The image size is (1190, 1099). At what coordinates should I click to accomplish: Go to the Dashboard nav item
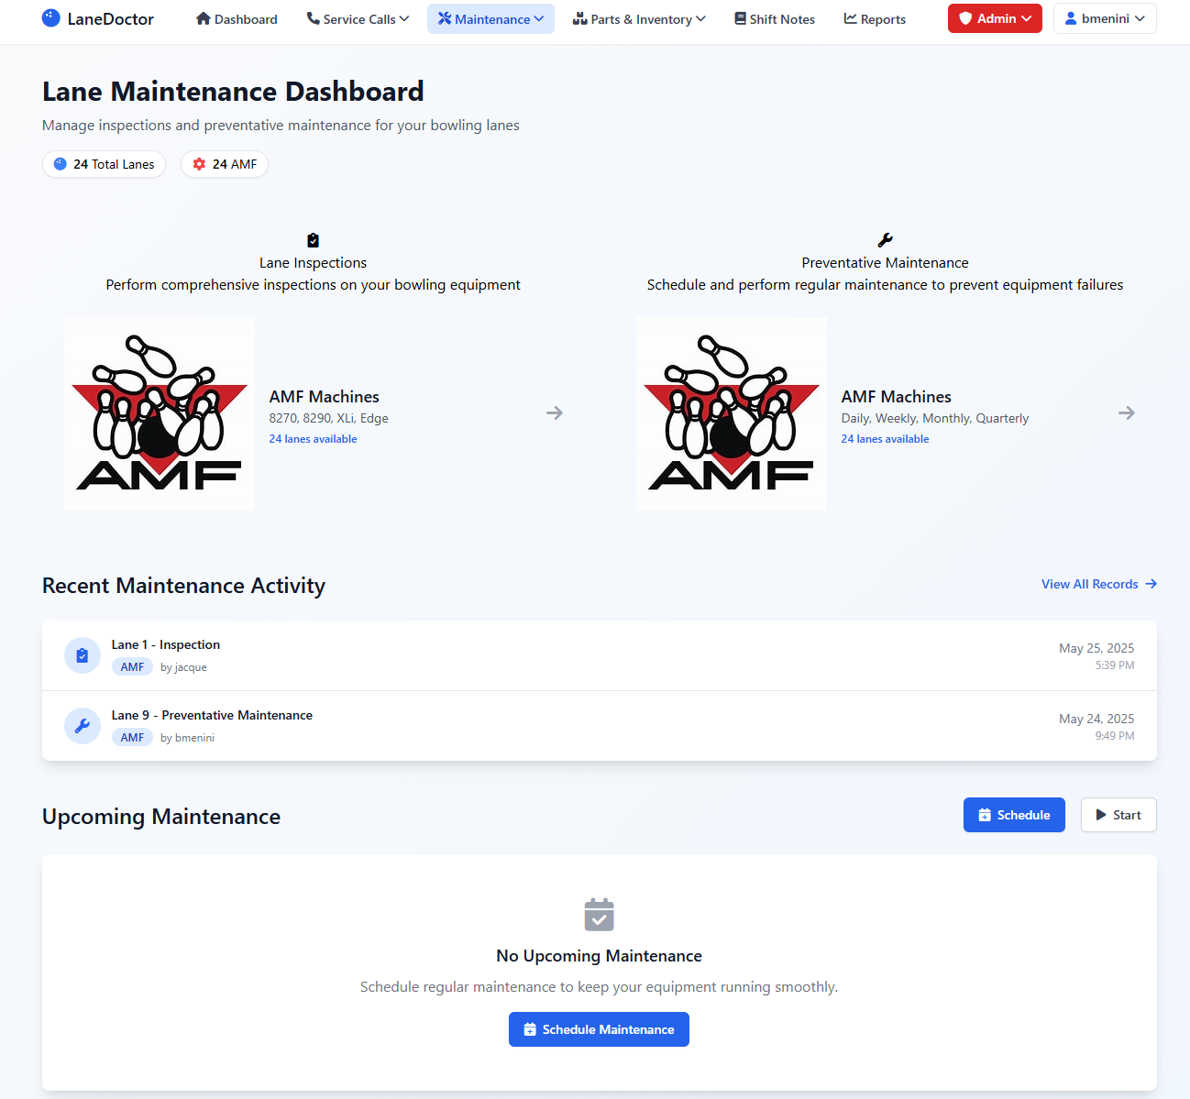click(237, 18)
